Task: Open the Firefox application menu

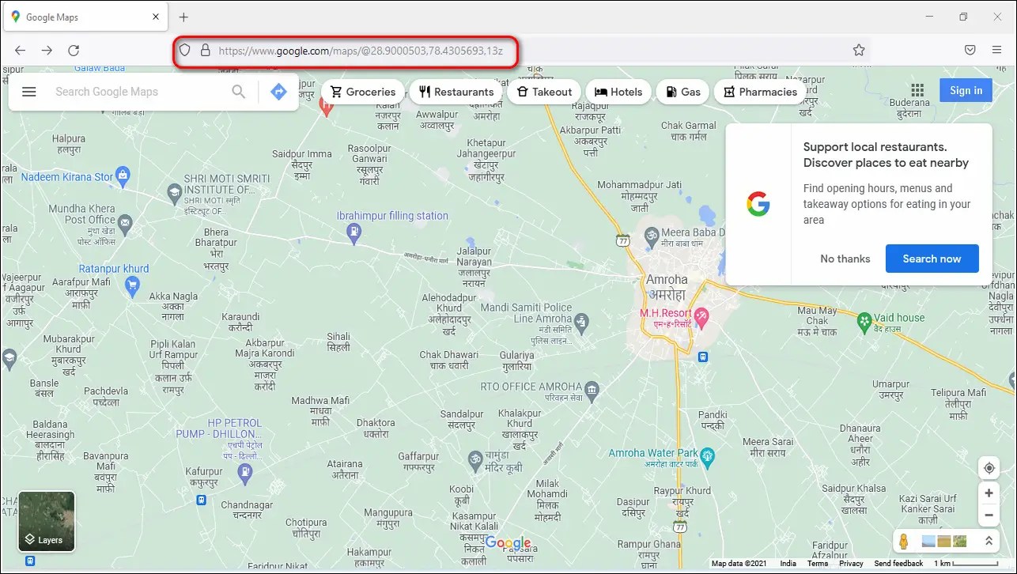Action: click(x=996, y=50)
